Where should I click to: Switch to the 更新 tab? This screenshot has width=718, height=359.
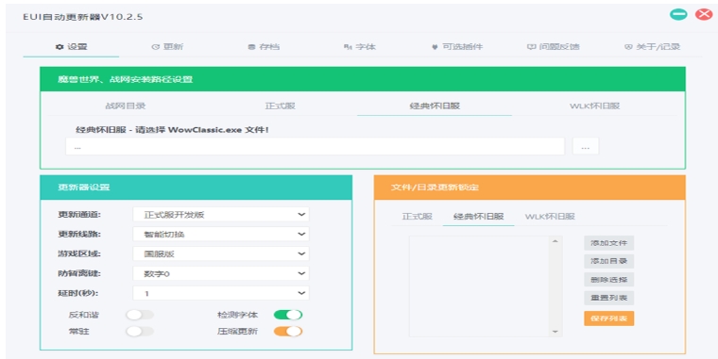pos(167,46)
